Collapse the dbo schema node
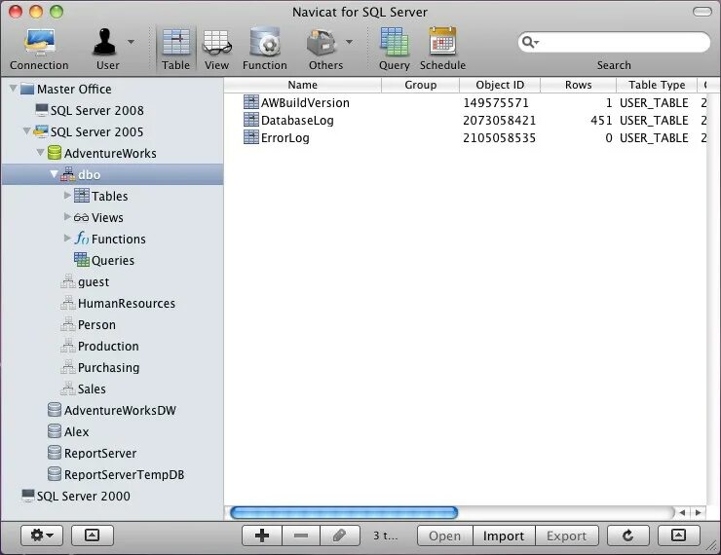Image resolution: width=721 pixels, height=555 pixels. pos(55,173)
